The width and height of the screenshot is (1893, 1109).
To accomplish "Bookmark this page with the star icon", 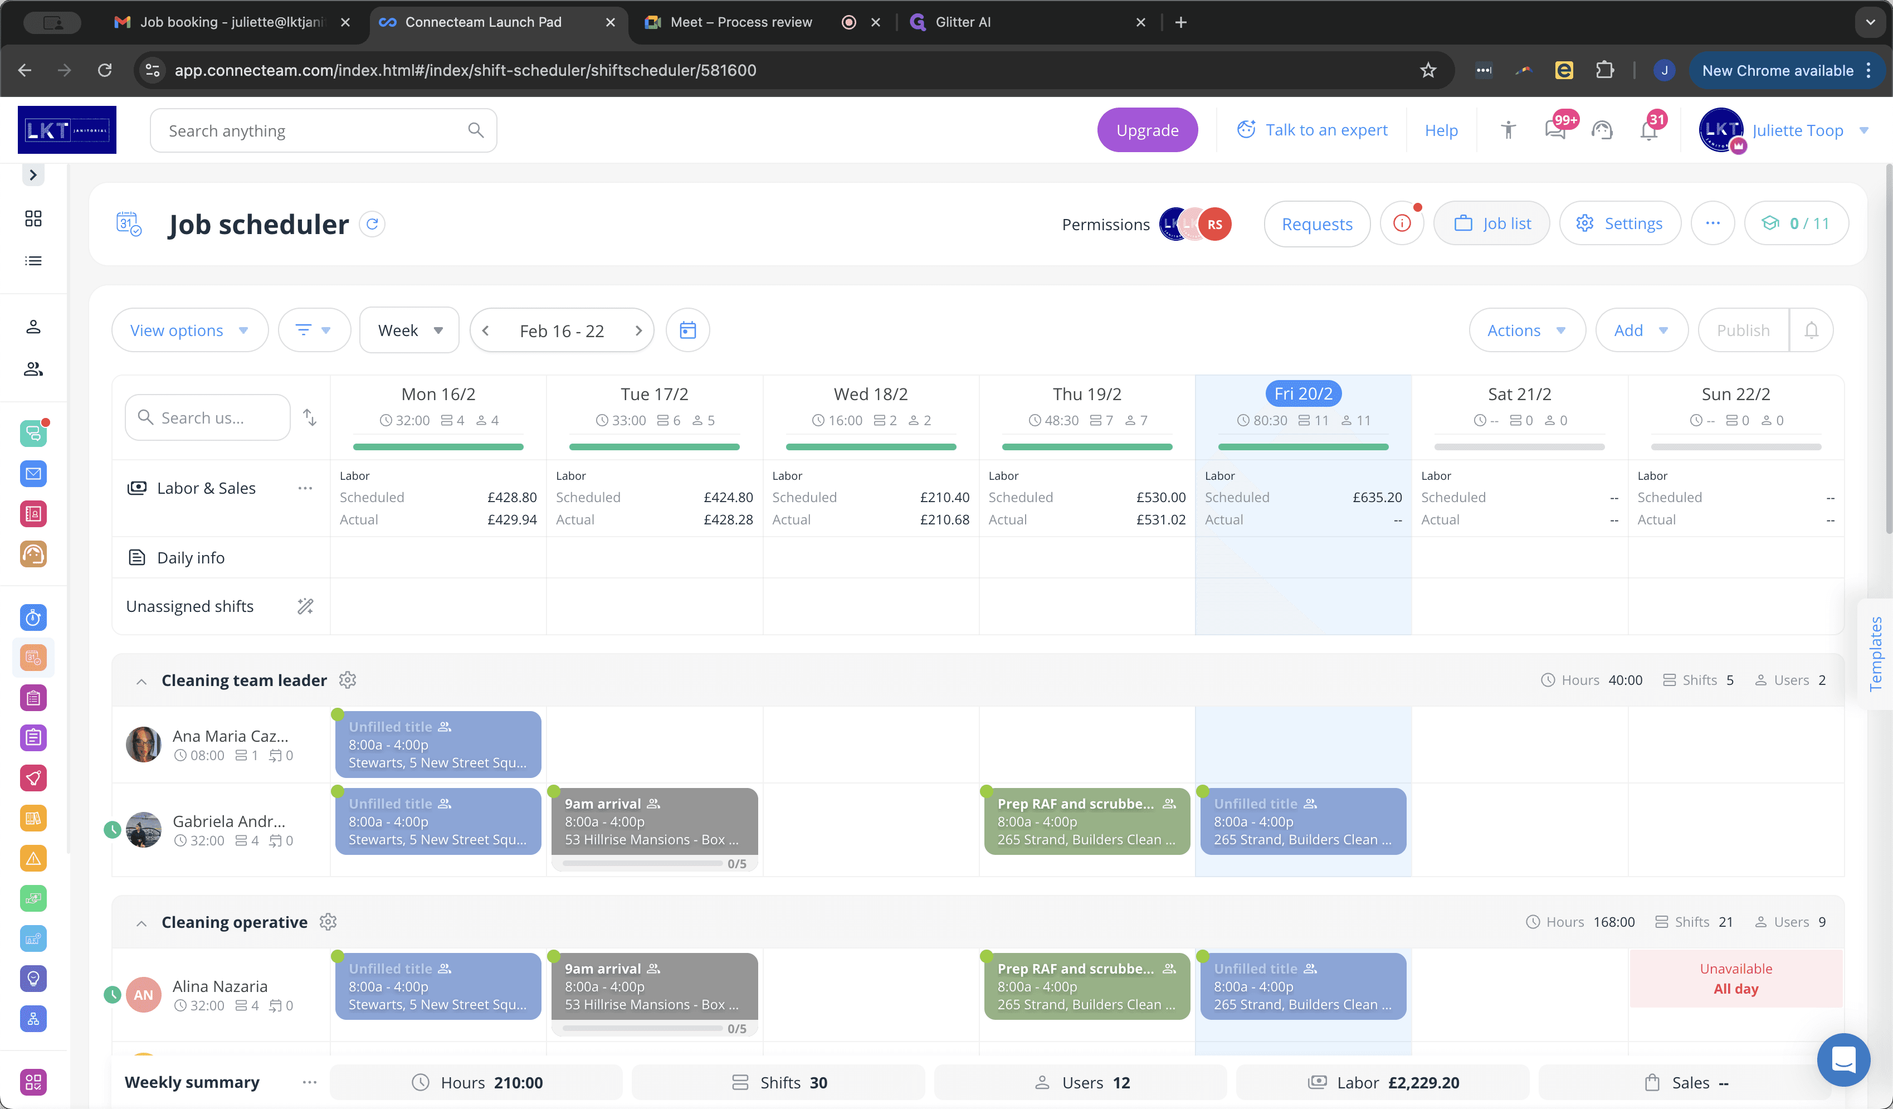I will click(1428, 71).
